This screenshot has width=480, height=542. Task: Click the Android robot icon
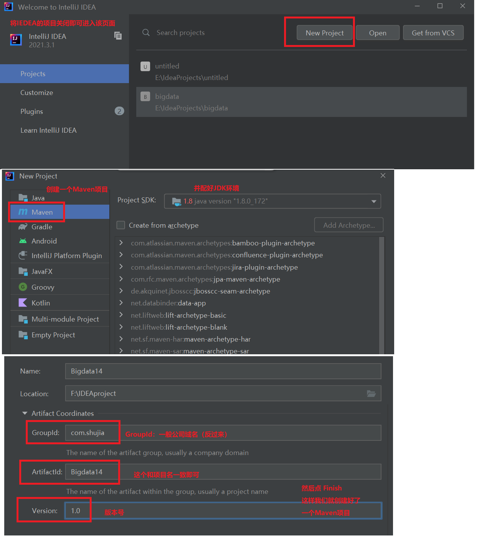tap(23, 241)
